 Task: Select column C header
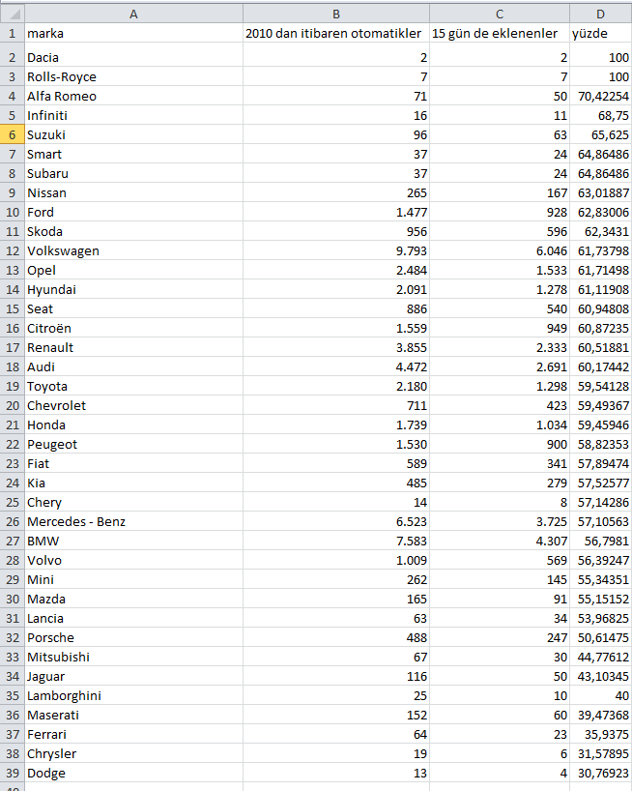(x=499, y=14)
